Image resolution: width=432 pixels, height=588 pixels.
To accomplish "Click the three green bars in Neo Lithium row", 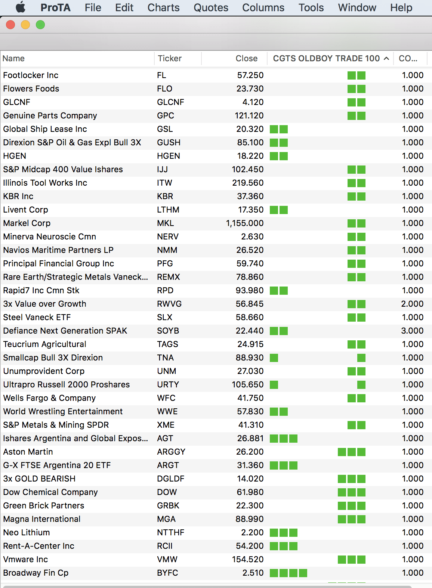I will (284, 533).
